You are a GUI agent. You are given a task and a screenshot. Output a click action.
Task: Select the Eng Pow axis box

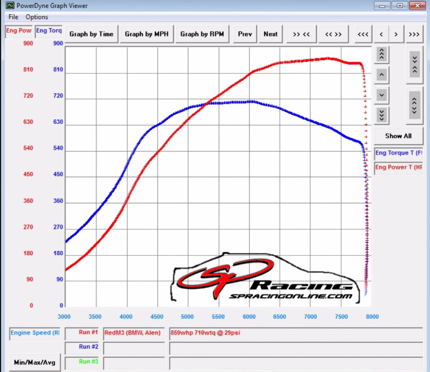(x=19, y=31)
